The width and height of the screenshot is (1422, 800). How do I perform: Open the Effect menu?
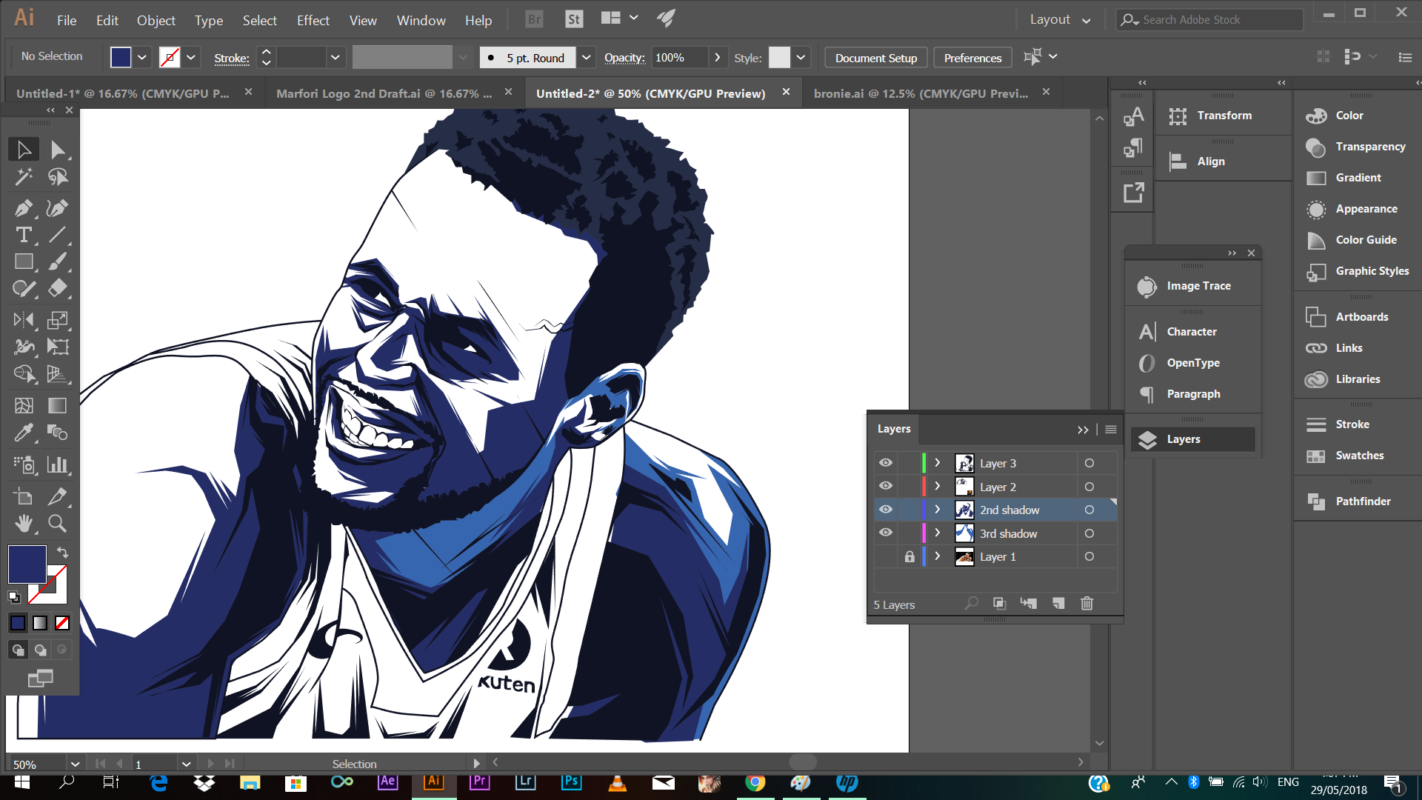pyautogui.click(x=313, y=21)
